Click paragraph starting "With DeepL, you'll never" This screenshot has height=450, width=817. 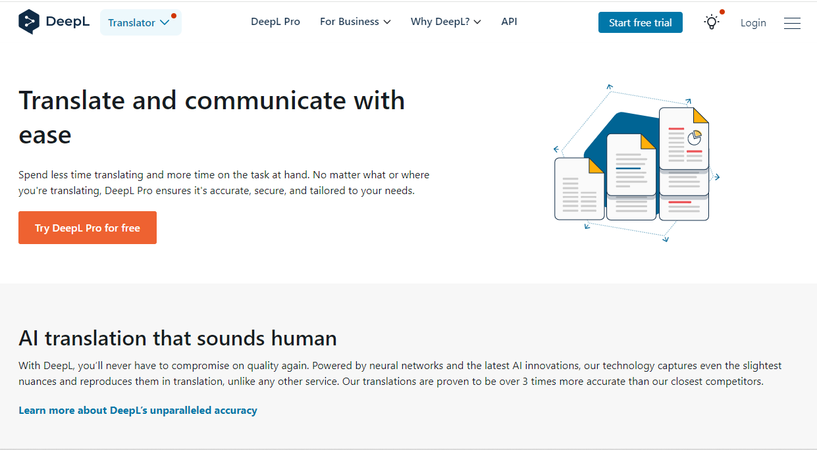pyautogui.click(x=400, y=373)
